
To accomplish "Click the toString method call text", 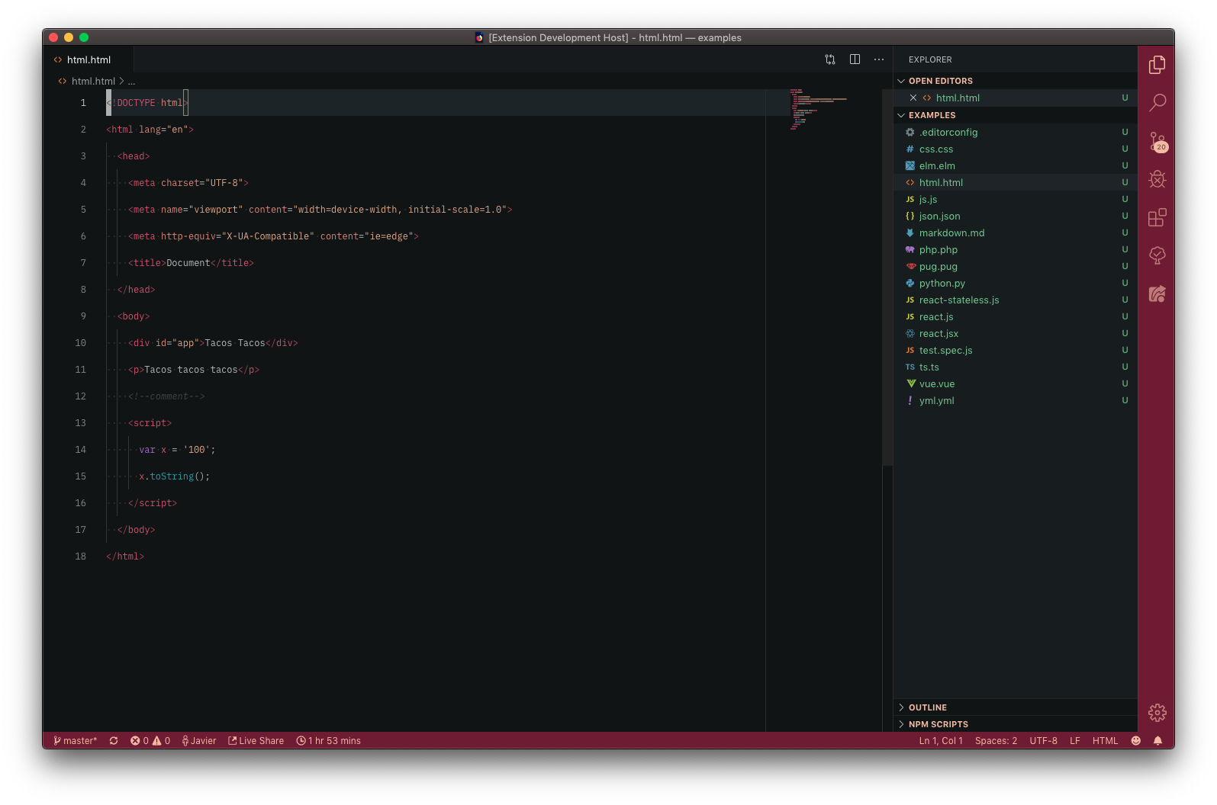I will pos(172,476).
